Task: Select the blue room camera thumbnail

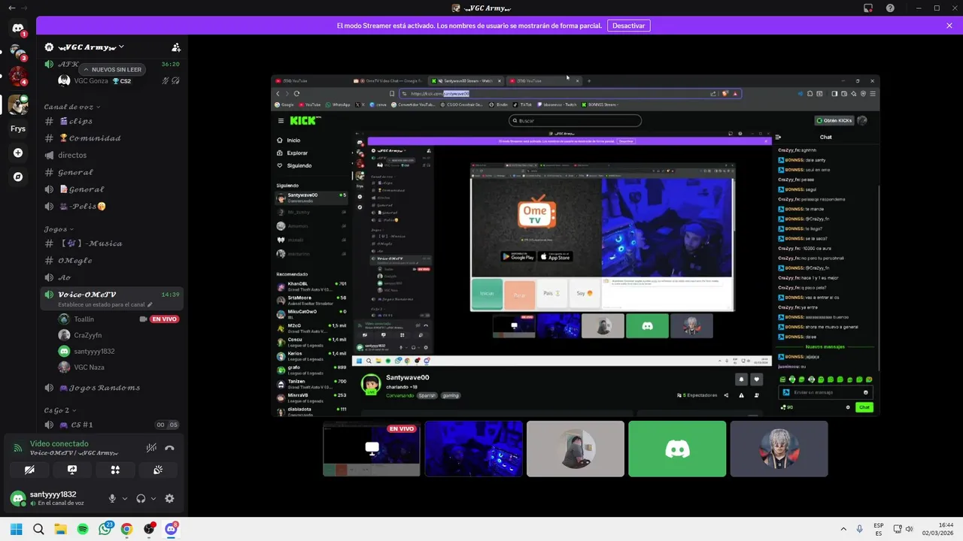Action: (x=473, y=449)
